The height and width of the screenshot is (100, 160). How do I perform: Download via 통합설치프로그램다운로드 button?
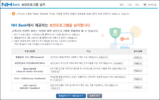click(71, 96)
